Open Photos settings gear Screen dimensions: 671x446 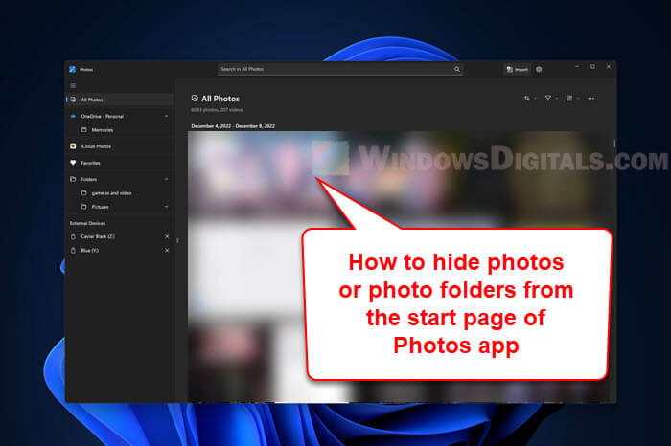[x=539, y=69]
